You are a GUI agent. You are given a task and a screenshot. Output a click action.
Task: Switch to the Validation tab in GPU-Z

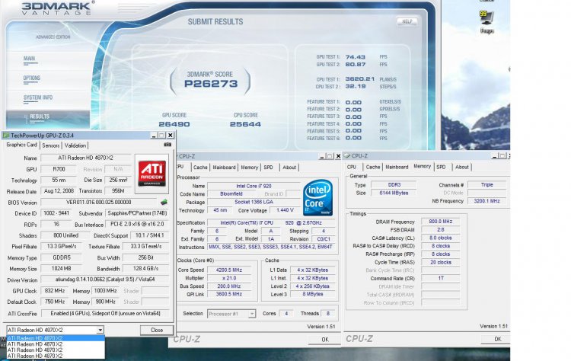(75, 145)
